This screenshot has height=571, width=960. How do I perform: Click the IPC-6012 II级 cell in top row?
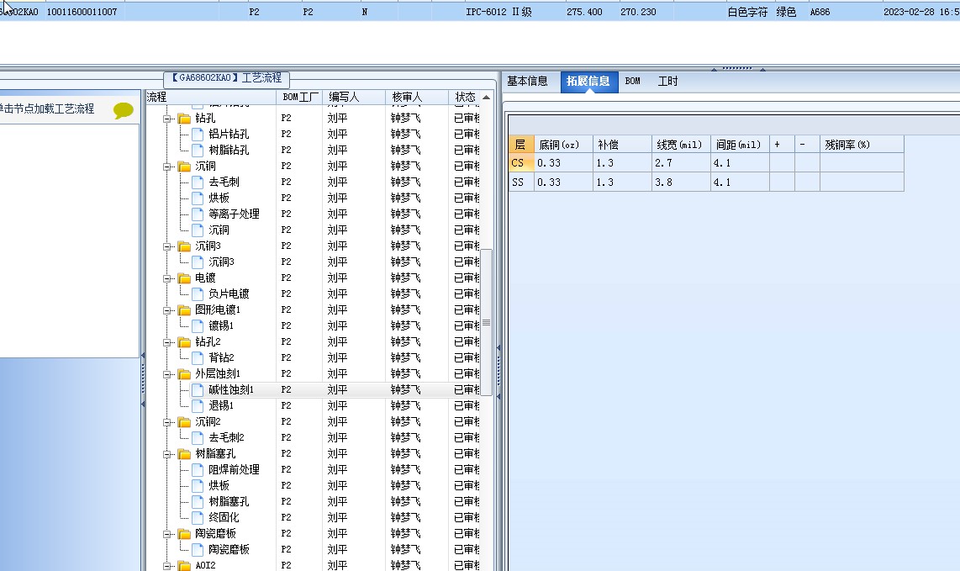point(498,12)
